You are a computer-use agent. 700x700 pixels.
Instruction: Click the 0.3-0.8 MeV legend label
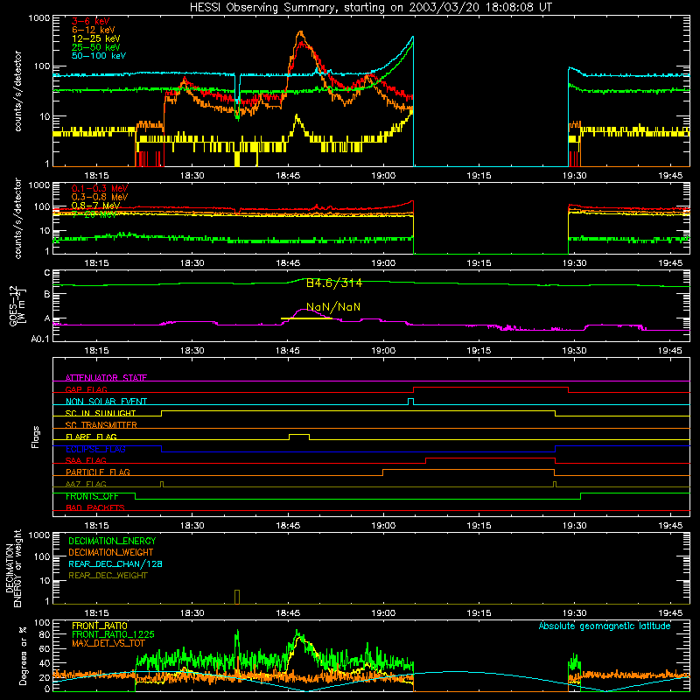tap(100, 197)
